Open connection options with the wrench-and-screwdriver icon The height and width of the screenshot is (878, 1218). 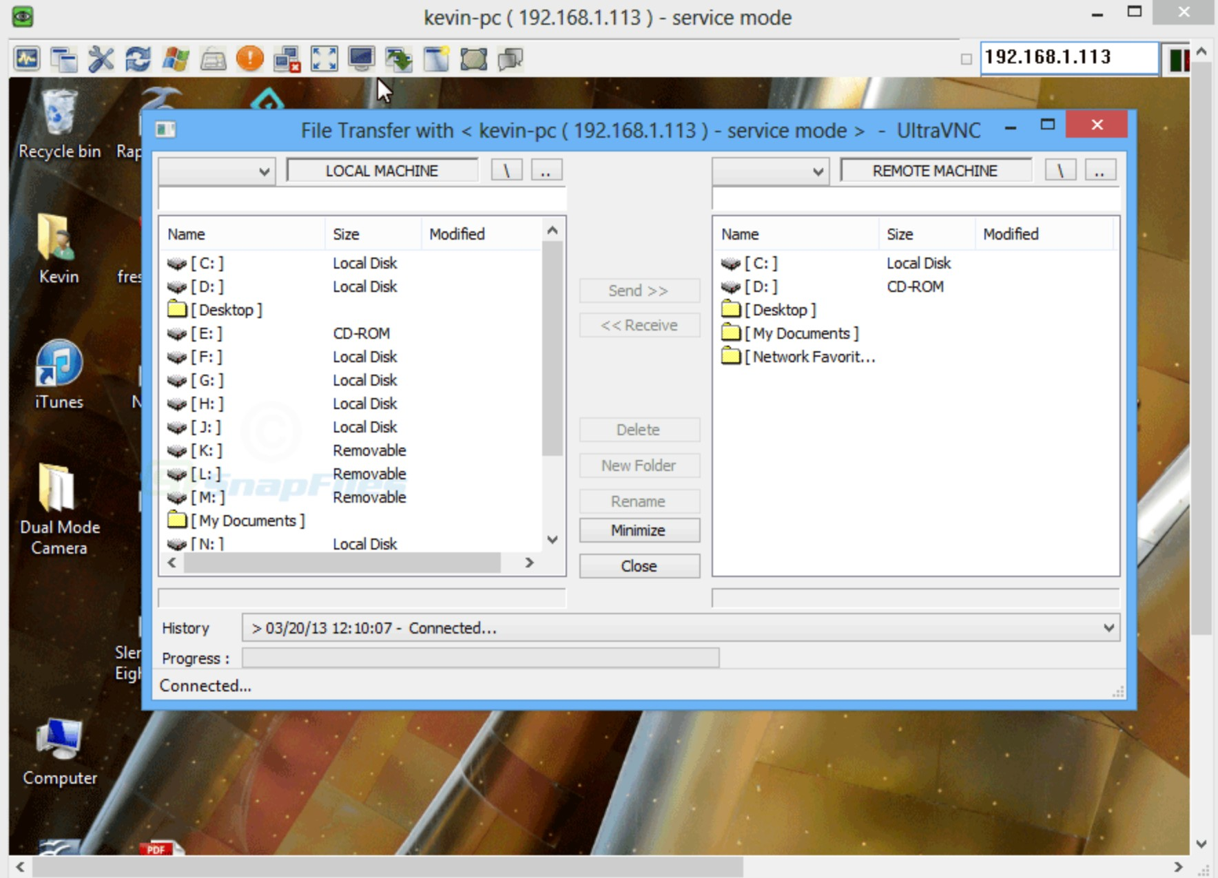tap(101, 59)
